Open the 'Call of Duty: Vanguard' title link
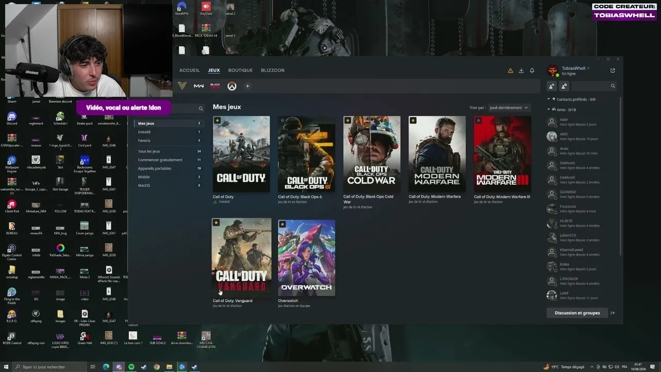The height and width of the screenshot is (372, 661). (x=232, y=301)
